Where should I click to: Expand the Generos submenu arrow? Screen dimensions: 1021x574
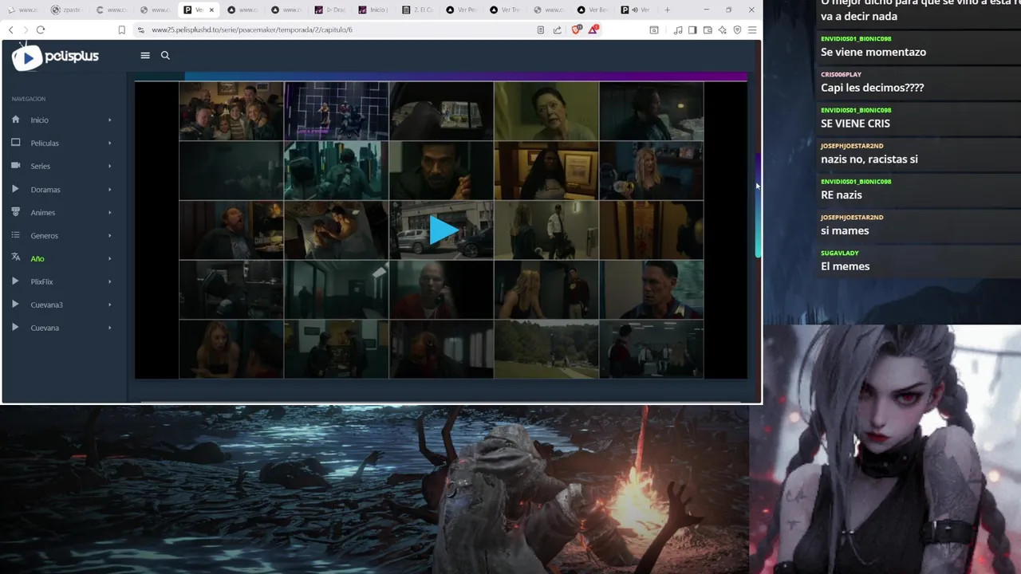tap(109, 235)
